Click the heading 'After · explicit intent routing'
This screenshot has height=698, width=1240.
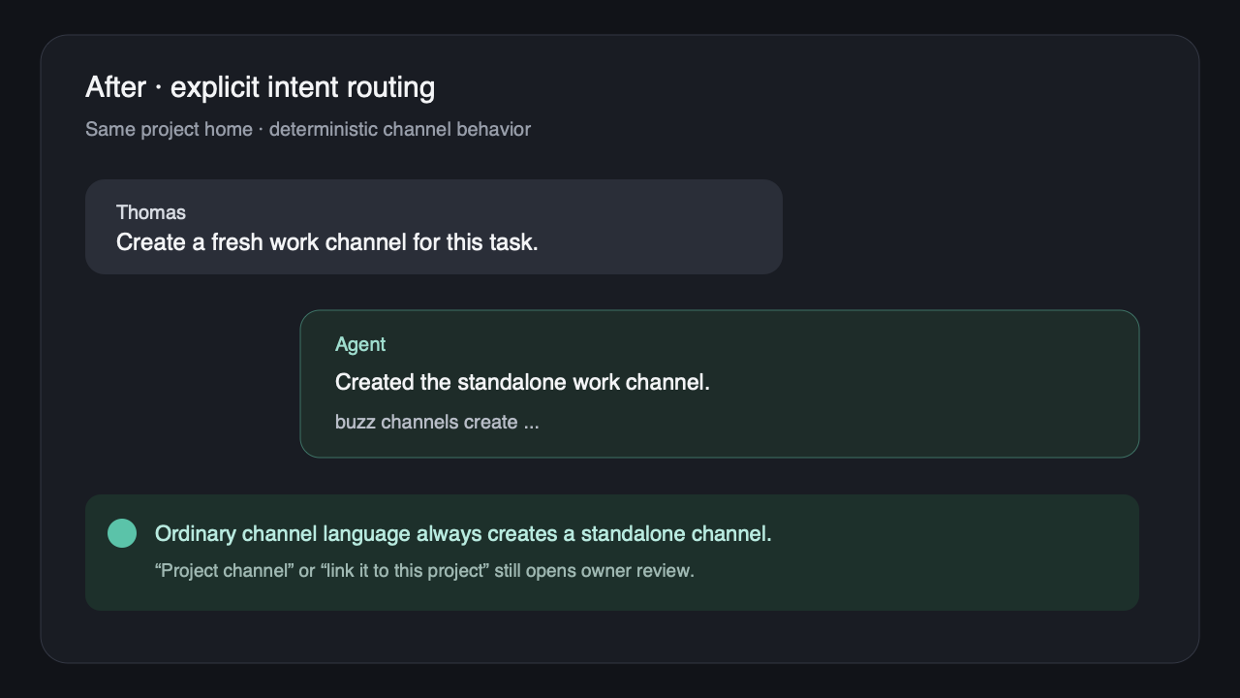point(260,87)
